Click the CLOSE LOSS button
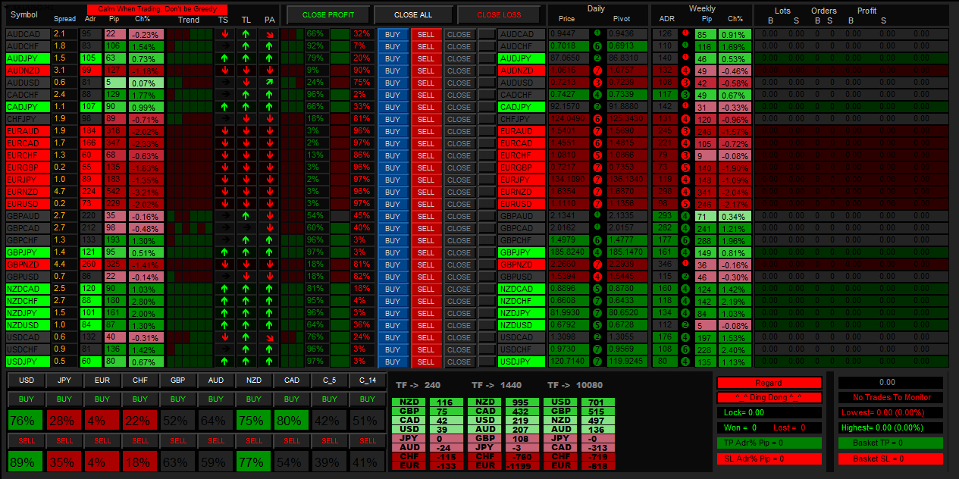 click(499, 14)
